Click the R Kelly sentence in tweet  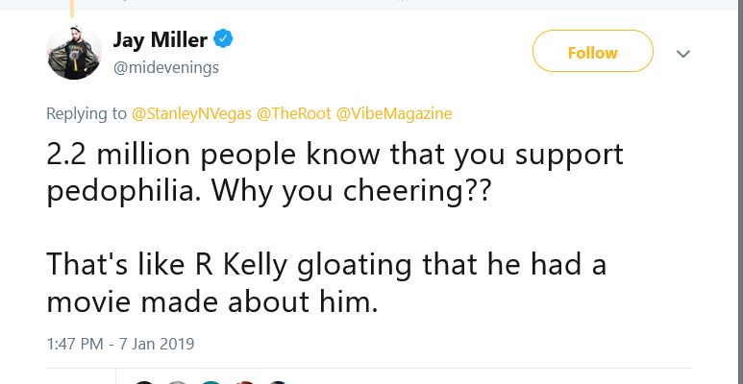pos(327,265)
